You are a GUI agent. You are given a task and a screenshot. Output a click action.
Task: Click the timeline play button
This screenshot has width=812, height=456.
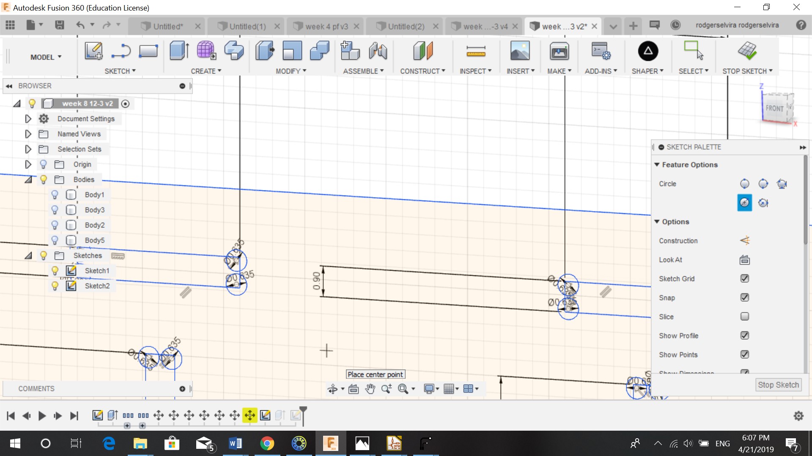click(42, 416)
